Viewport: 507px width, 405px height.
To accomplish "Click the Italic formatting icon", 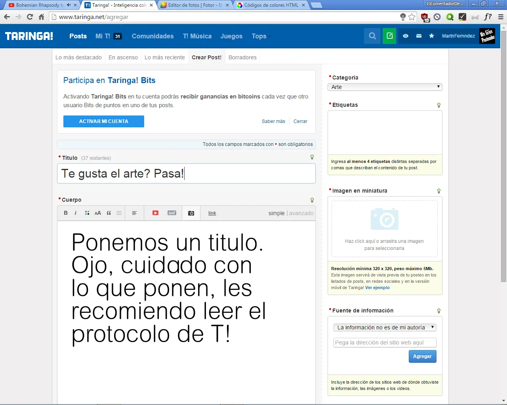I will pyautogui.click(x=76, y=213).
